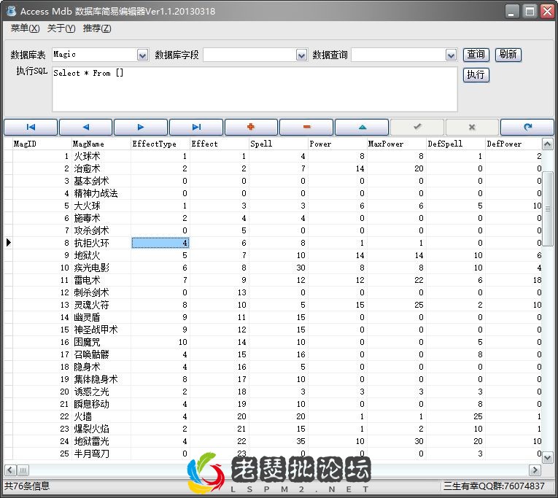
Task: Open the 推荐(Z) menu
Action: (97, 28)
